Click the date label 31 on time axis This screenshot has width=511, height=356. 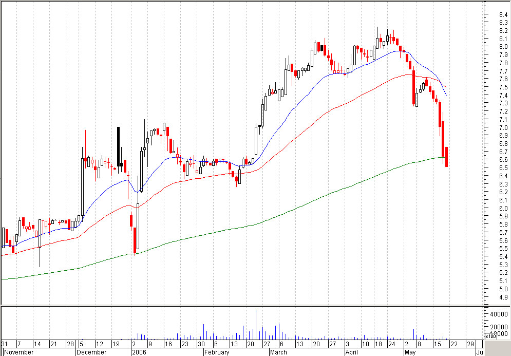tap(5, 344)
